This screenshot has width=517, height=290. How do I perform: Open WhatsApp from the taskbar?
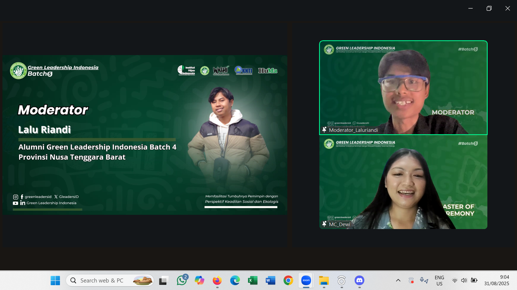(182, 281)
